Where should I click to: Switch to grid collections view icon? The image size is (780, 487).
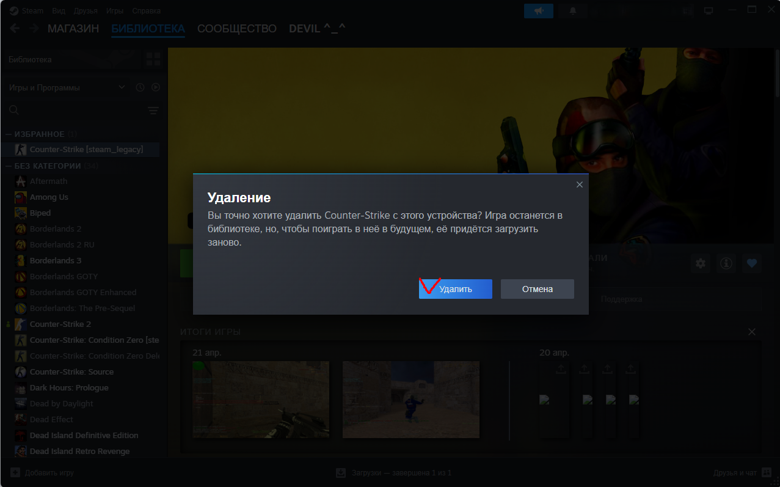[x=153, y=59]
